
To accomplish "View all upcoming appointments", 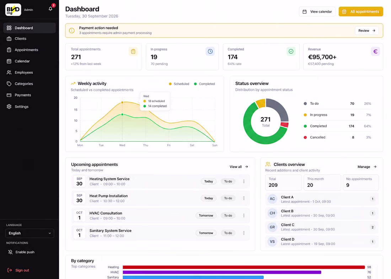I will pyautogui.click(x=239, y=166).
